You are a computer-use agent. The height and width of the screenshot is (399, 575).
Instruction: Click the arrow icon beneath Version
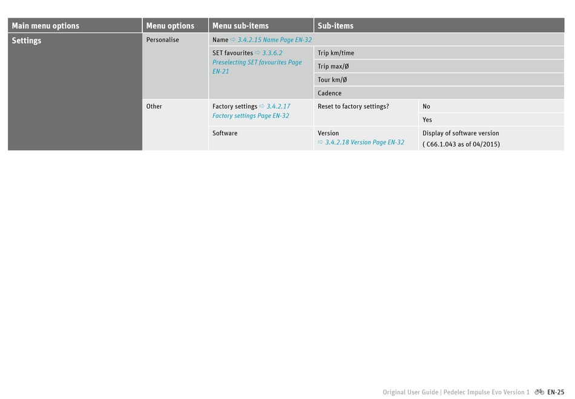[x=321, y=142]
